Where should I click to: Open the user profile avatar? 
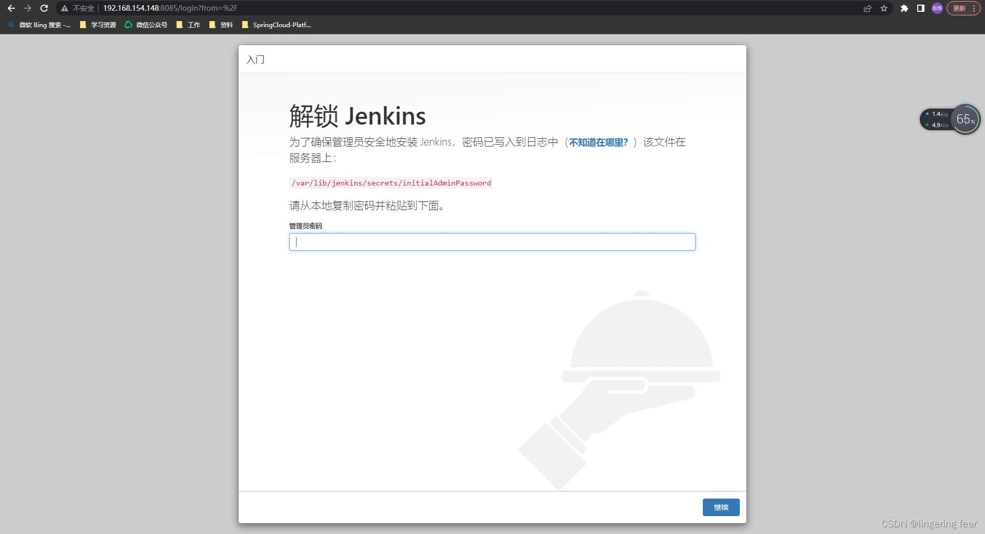click(937, 8)
